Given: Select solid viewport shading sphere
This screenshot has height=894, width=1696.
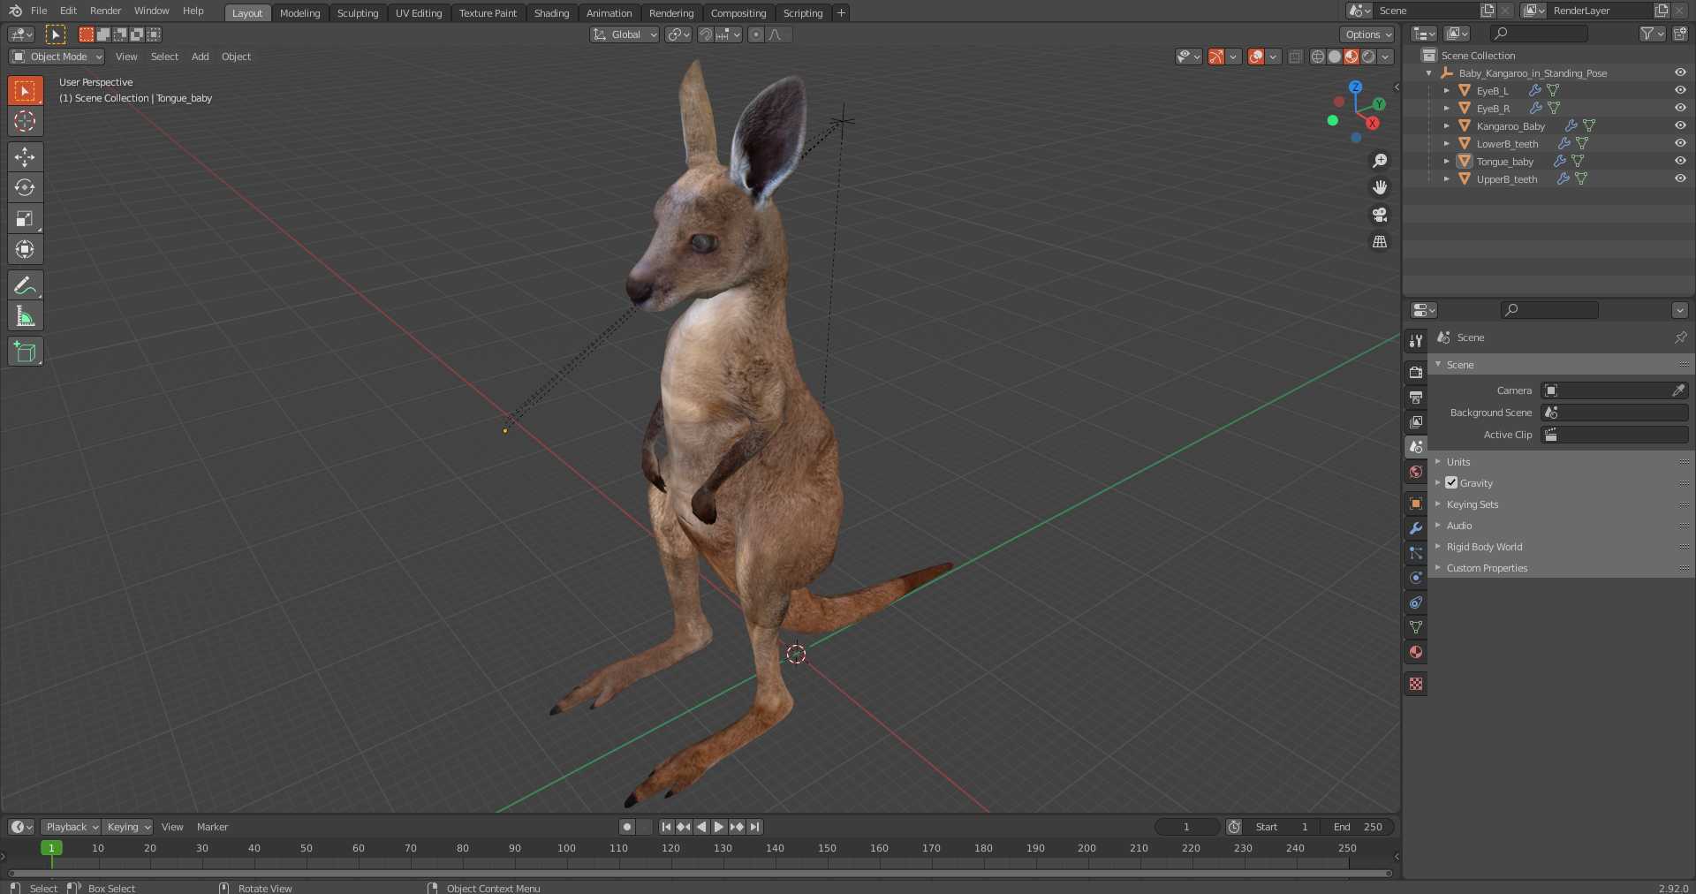Looking at the screenshot, I should pyautogui.click(x=1335, y=57).
